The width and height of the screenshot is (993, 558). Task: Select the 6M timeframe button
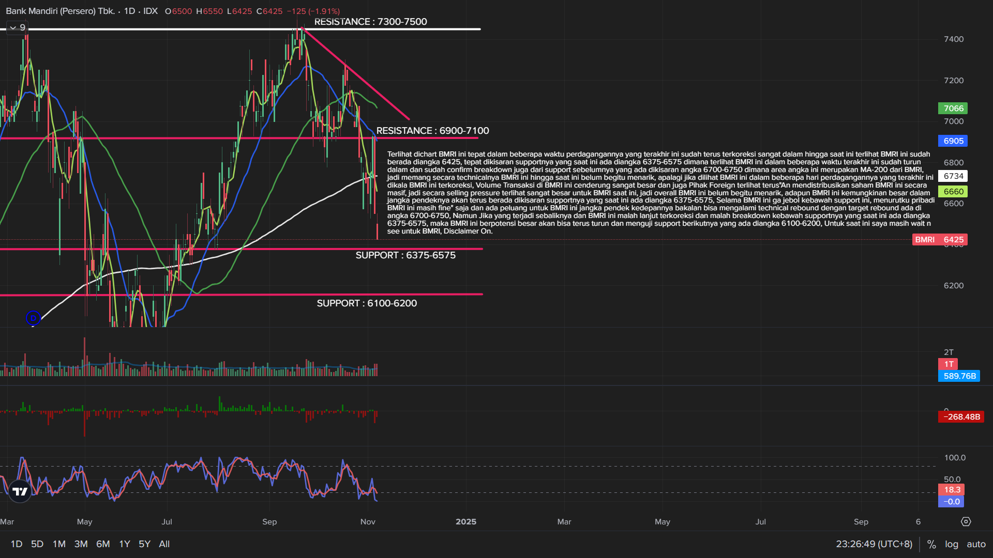(x=102, y=544)
